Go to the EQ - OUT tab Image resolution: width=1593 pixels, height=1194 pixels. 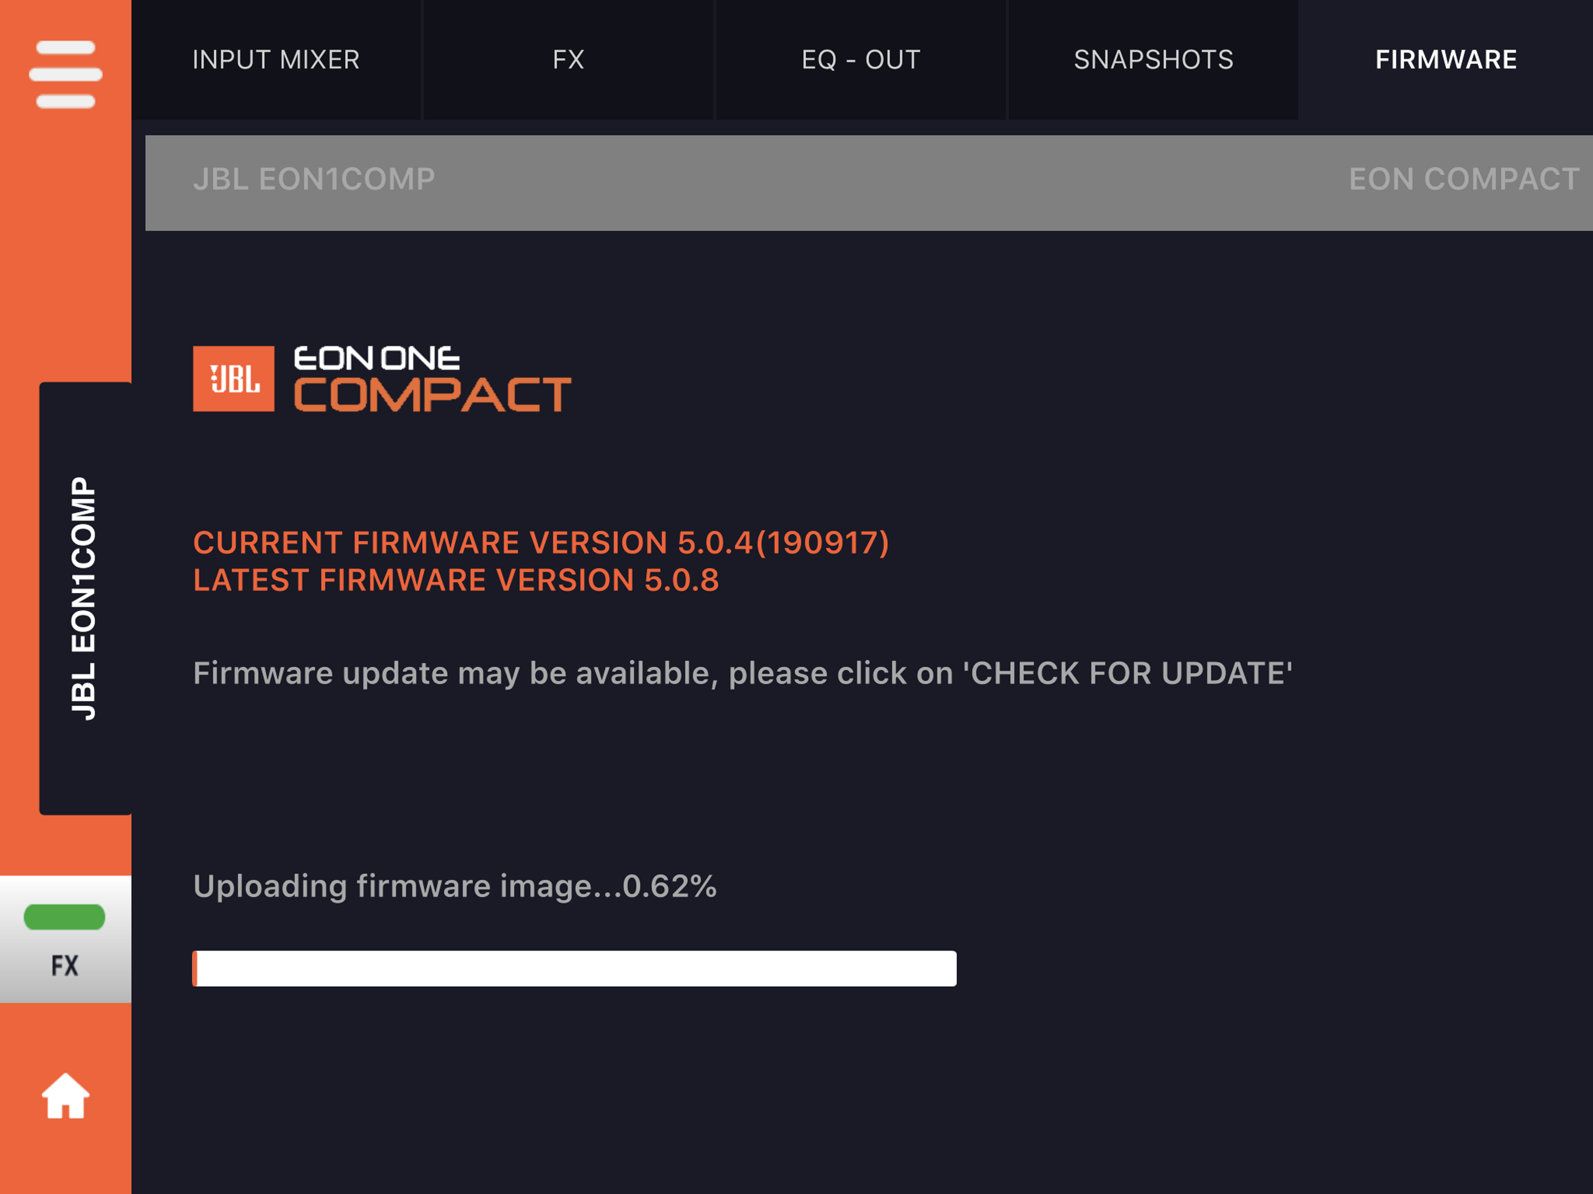(x=861, y=60)
